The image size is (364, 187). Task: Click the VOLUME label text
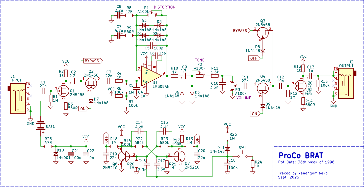click(x=244, y=98)
